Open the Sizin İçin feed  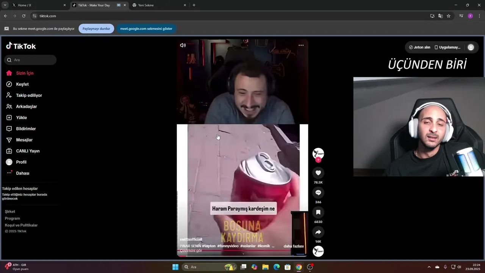point(25,73)
